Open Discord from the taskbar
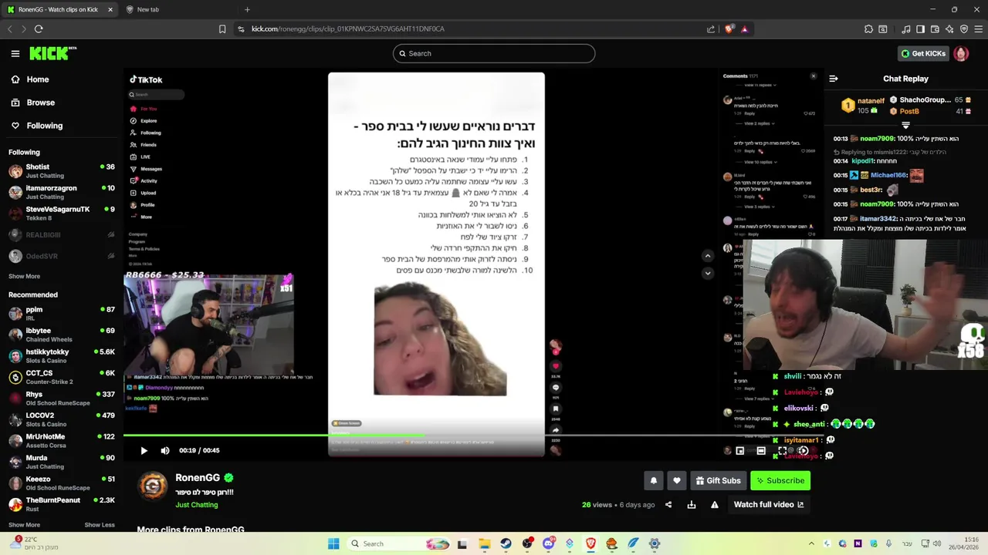This screenshot has height=555, width=988. (x=549, y=543)
